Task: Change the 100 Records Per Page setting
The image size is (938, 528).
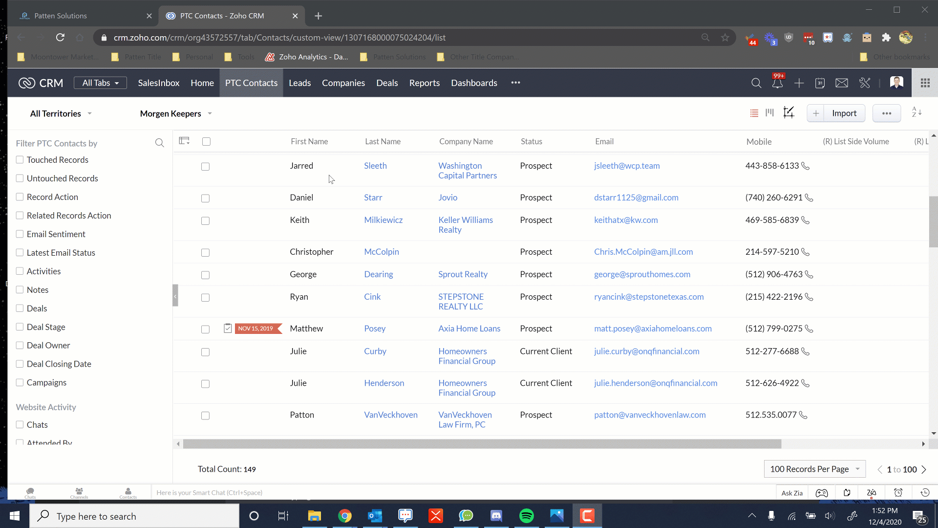Action: [814, 468]
